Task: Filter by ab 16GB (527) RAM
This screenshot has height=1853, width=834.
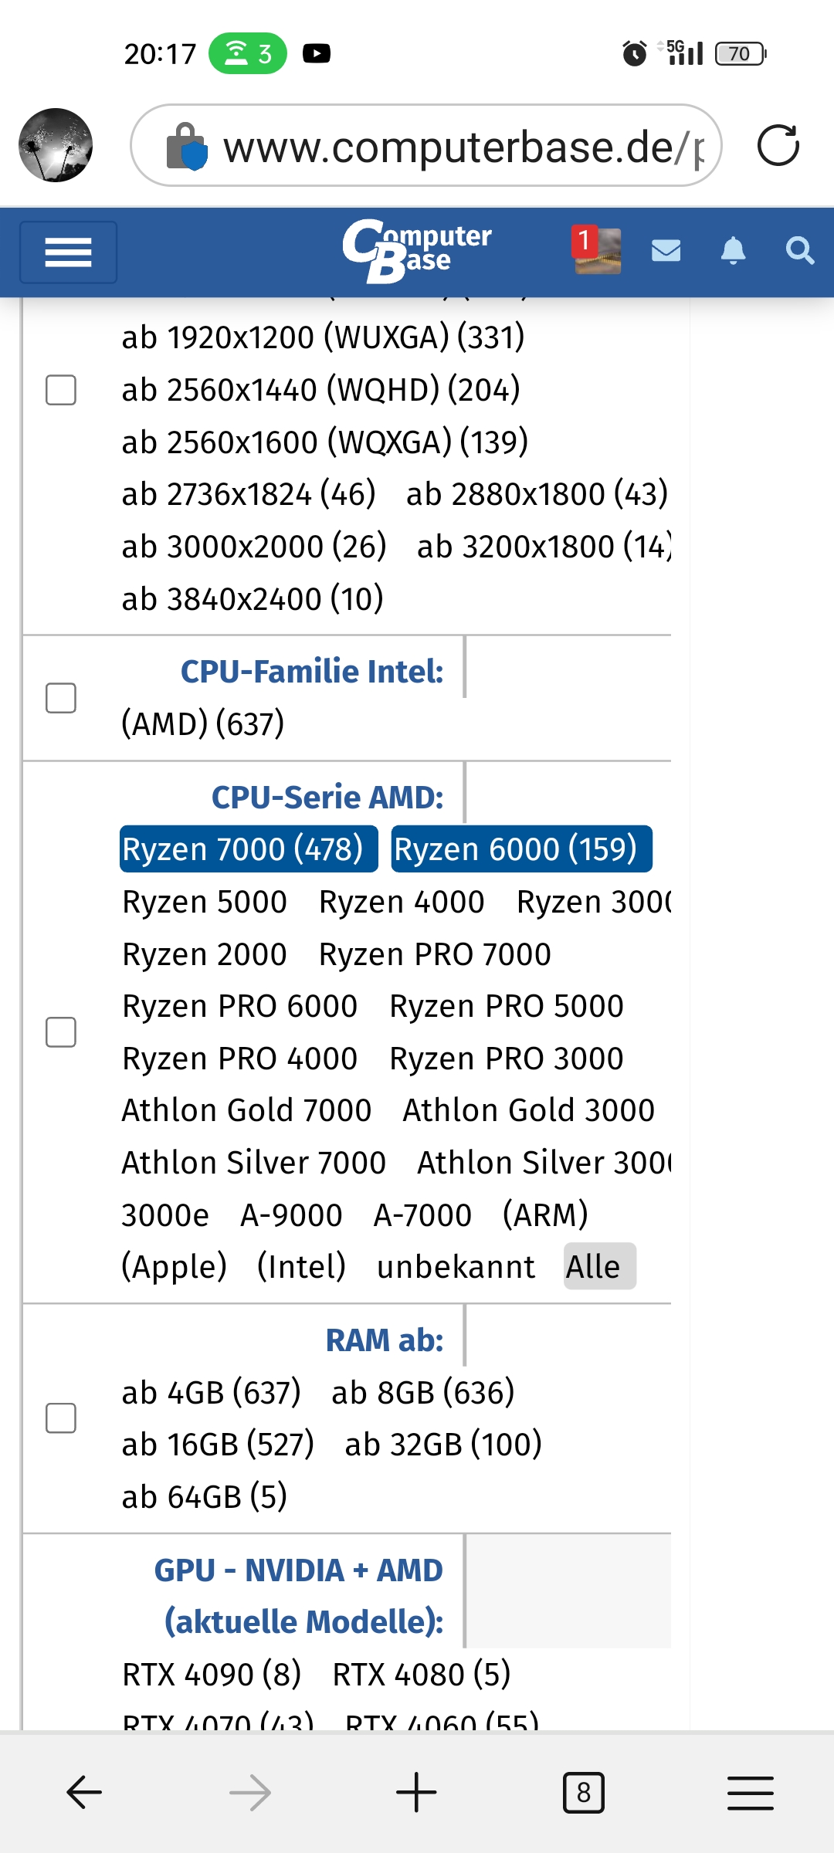Action: pos(218,1445)
